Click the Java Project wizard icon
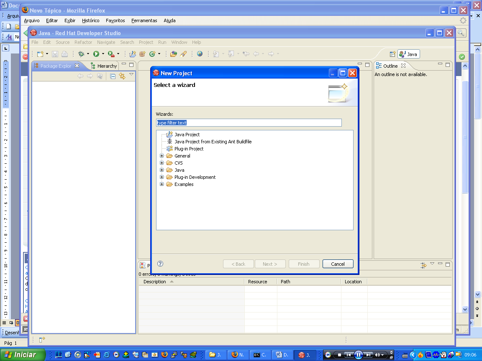Image resolution: width=482 pixels, height=361 pixels. coord(169,135)
